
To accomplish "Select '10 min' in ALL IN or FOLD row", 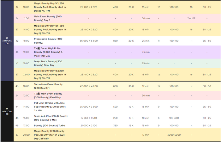I will [146, 118].
